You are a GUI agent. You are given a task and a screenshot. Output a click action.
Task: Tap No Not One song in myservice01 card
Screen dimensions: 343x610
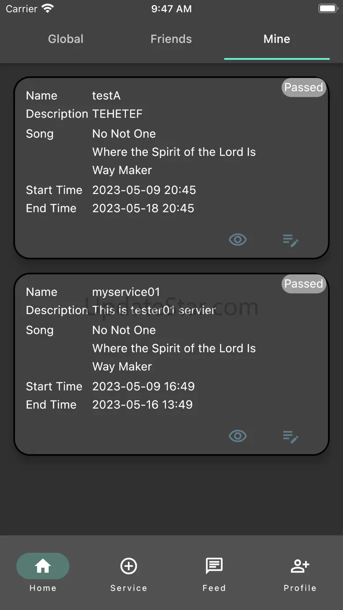pos(124,330)
